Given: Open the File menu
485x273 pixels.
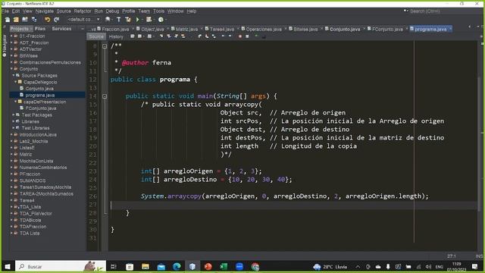Looking at the screenshot, I should 5,11.
